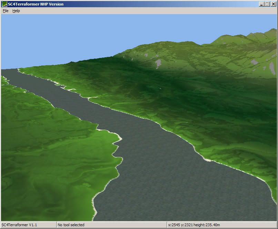Open the Help menu
Screen dimensions: 278x229
pos(16,11)
